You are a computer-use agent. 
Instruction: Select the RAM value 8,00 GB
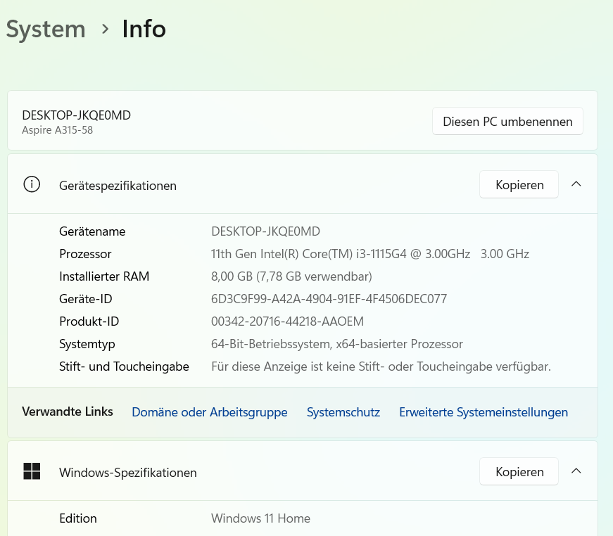291,276
